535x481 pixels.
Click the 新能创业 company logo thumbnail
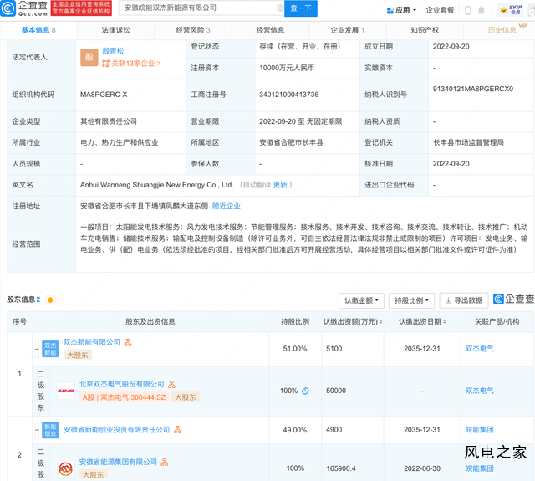50,430
